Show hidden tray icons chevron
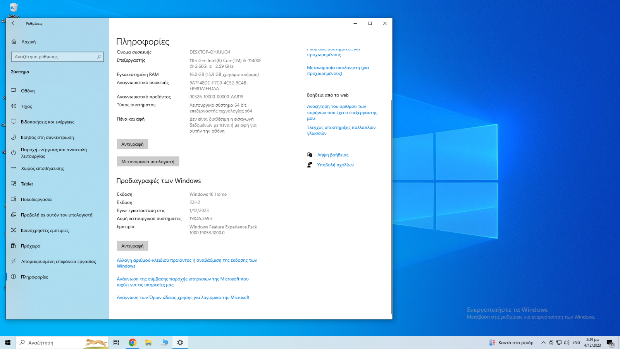This screenshot has width=620, height=349. [x=543, y=342]
